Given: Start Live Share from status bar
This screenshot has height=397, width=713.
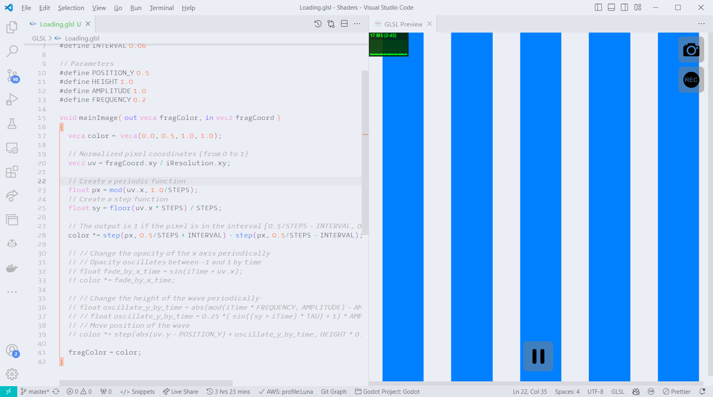Looking at the screenshot, I should (181, 392).
